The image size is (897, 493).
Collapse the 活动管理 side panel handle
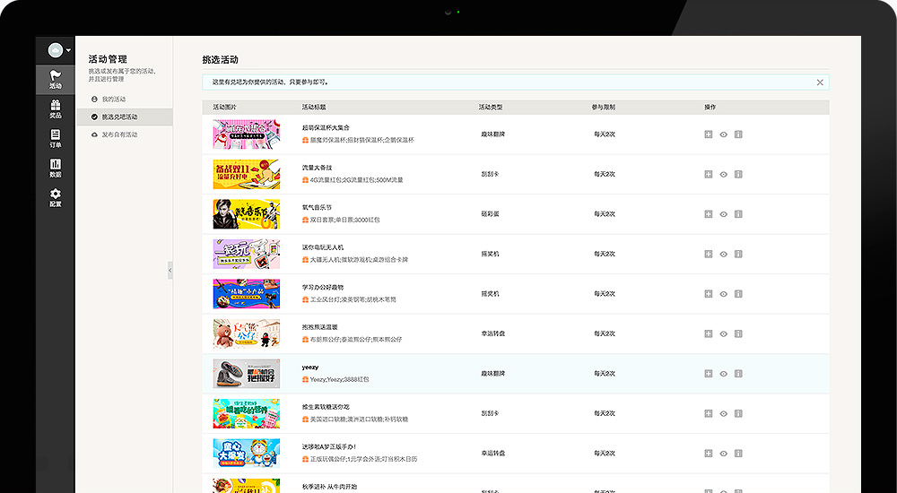(170, 270)
